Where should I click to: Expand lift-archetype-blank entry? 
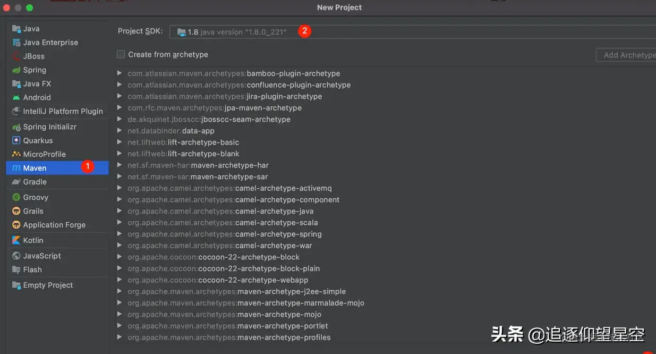pyautogui.click(x=120, y=154)
